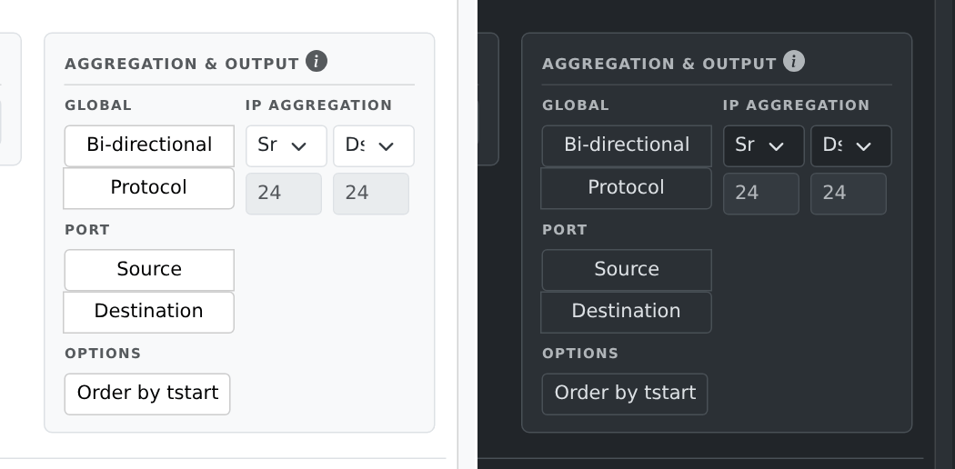Toggle Source port in light theme panel
The height and width of the screenshot is (469, 955).
pyautogui.click(x=149, y=270)
